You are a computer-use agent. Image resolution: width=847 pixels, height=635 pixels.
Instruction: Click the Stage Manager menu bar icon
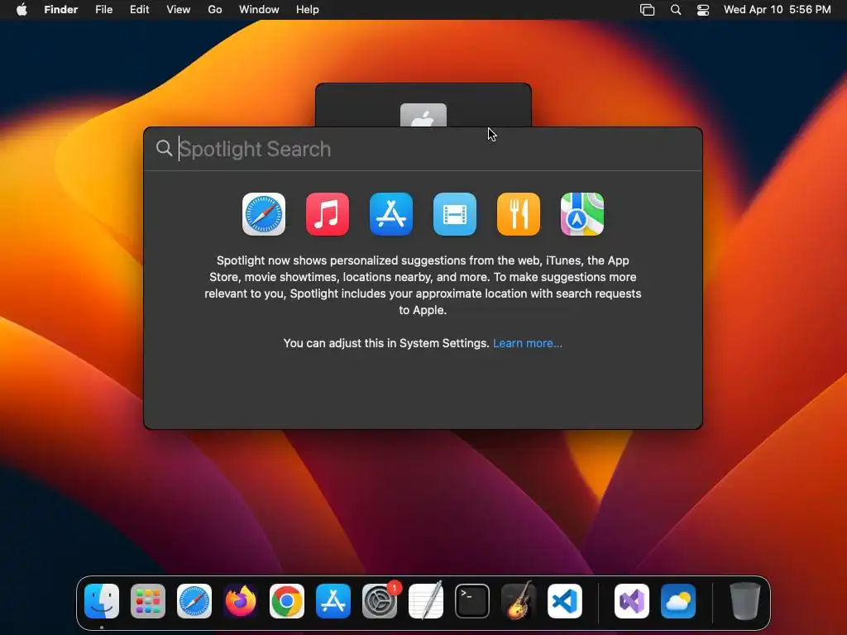tap(647, 10)
